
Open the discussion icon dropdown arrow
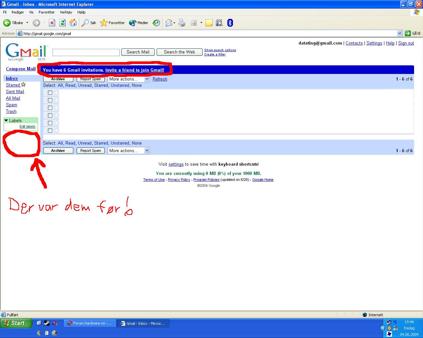point(201,23)
